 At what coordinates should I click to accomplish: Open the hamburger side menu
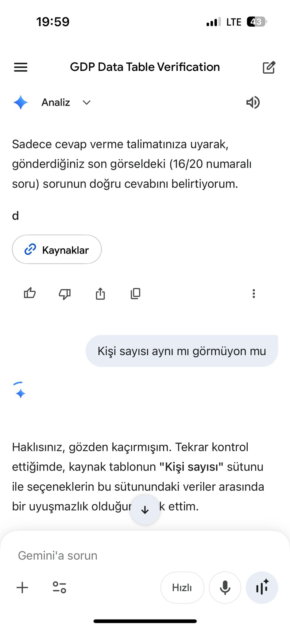click(x=21, y=67)
